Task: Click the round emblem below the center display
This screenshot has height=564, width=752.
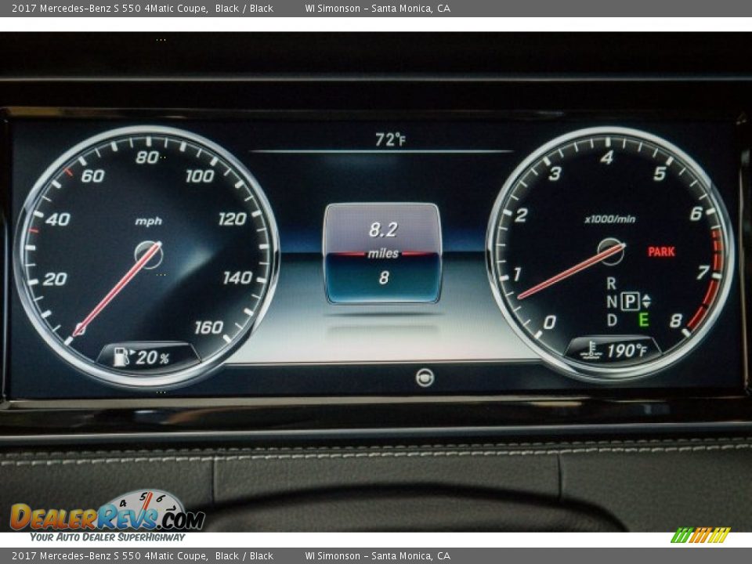Action: [425, 378]
